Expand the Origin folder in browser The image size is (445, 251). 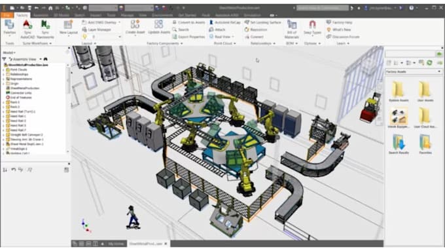click(3, 84)
